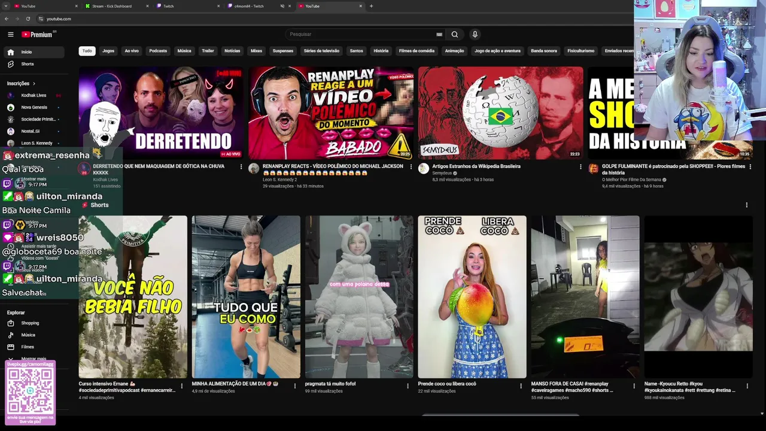Open options menu for RENANPLAY REACTS video

pyautogui.click(x=411, y=167)
